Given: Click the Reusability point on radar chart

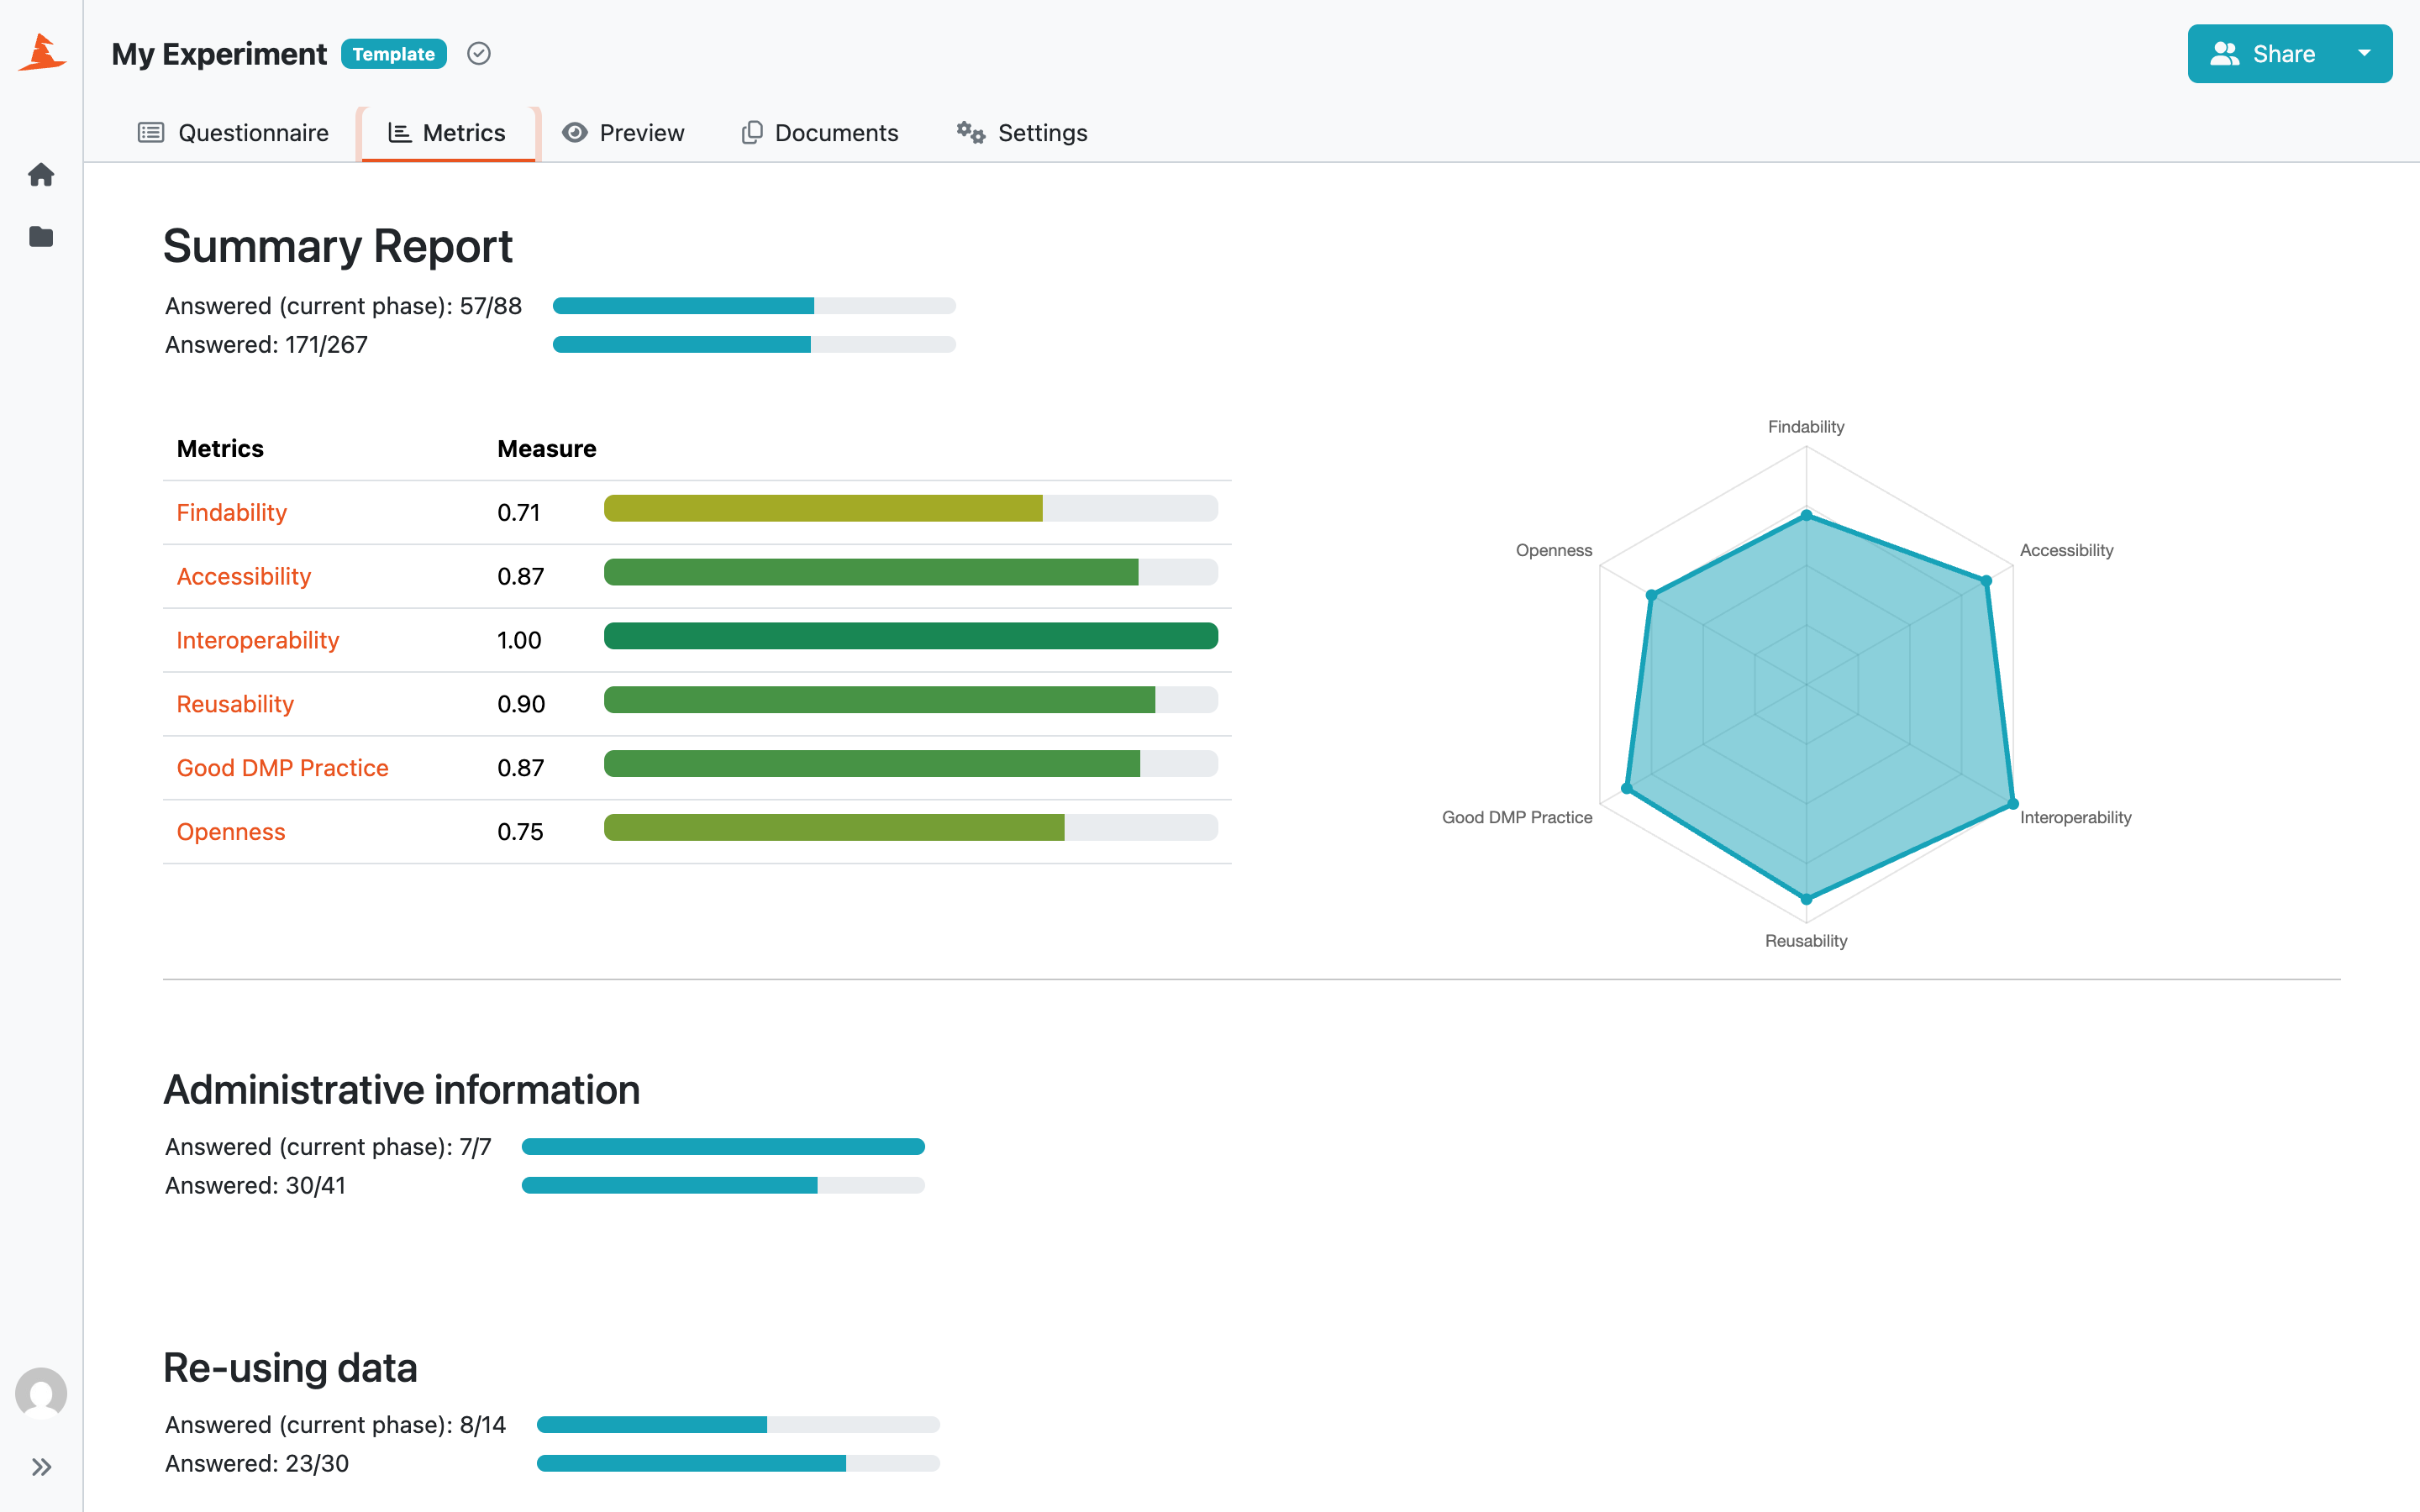Looking at the screenshot, I should pos(1806,899).
